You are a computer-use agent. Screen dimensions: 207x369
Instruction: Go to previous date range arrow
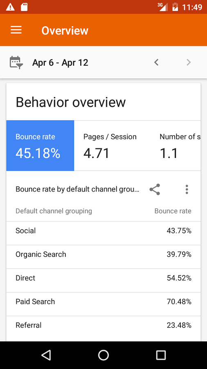pos(156,62)
